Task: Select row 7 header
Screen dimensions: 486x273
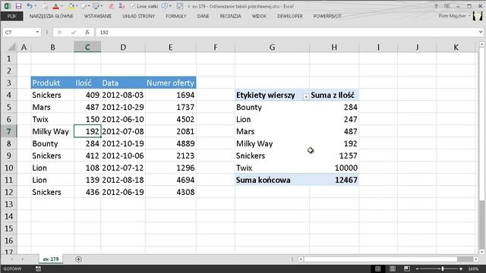Action: 8,131
